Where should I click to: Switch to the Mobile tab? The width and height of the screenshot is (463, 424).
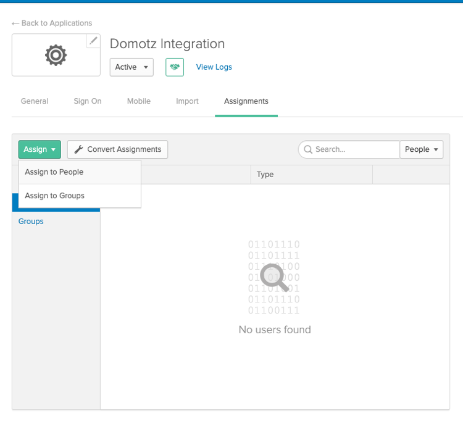coord(139,101)
